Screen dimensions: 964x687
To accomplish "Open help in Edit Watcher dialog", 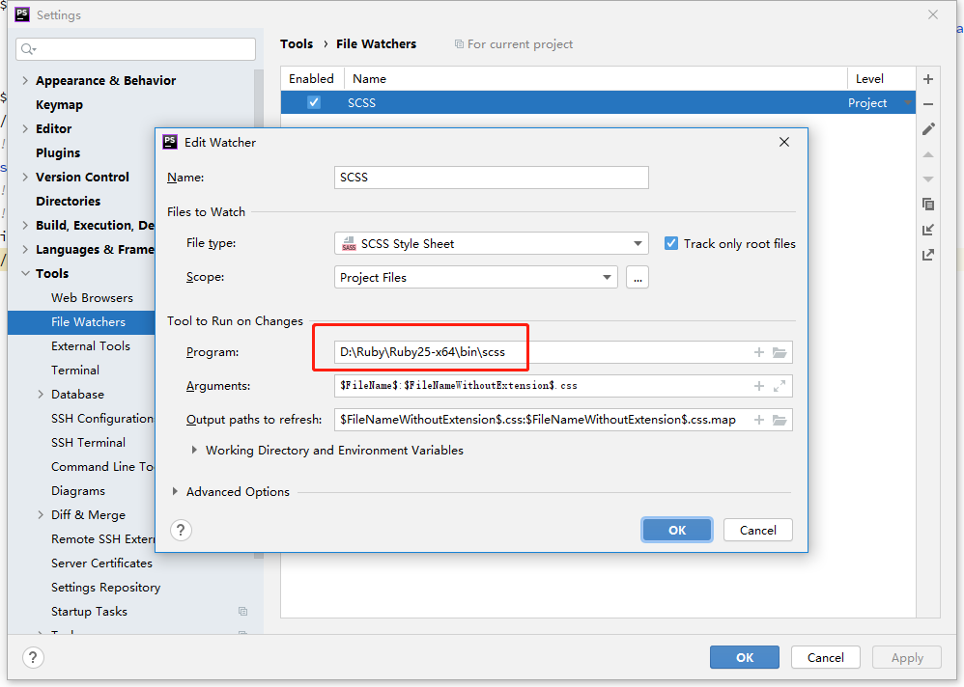I will [x=181, y=530].
